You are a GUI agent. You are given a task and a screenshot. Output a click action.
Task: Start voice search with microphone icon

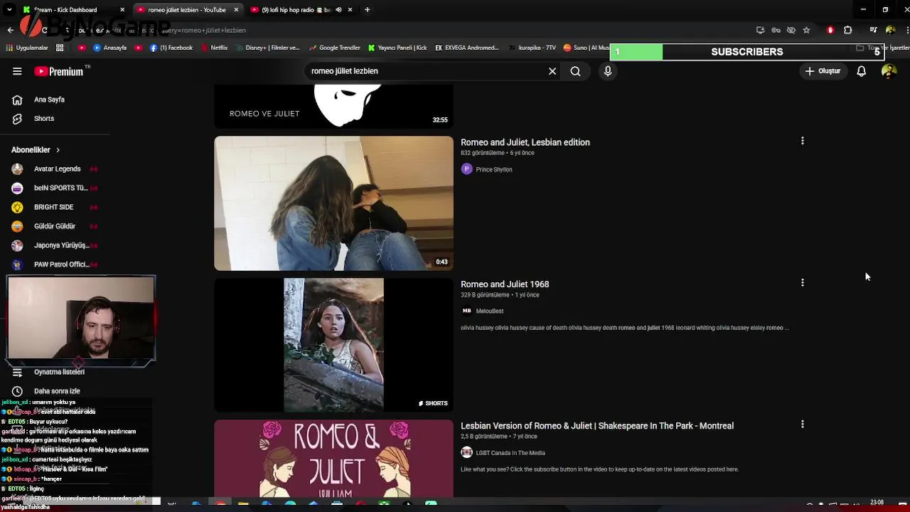coord(608,71)
